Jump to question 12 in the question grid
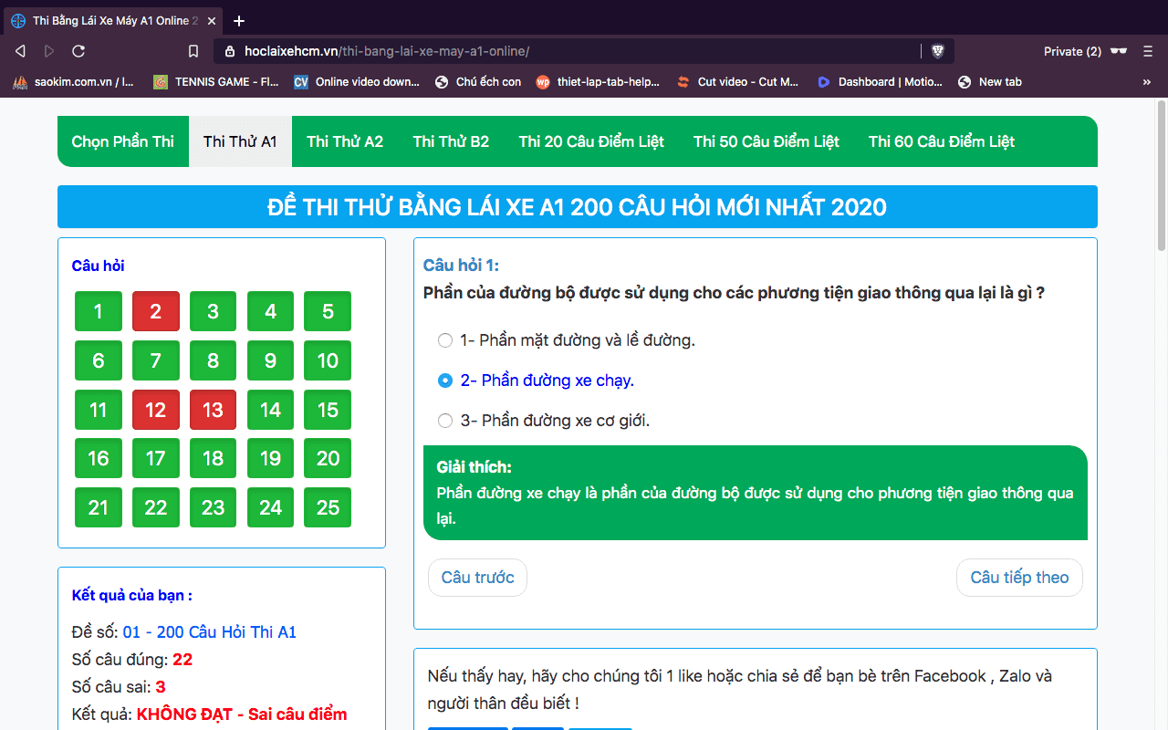The height and width of the screenshot is (730, 1168). tap(155, 410)
